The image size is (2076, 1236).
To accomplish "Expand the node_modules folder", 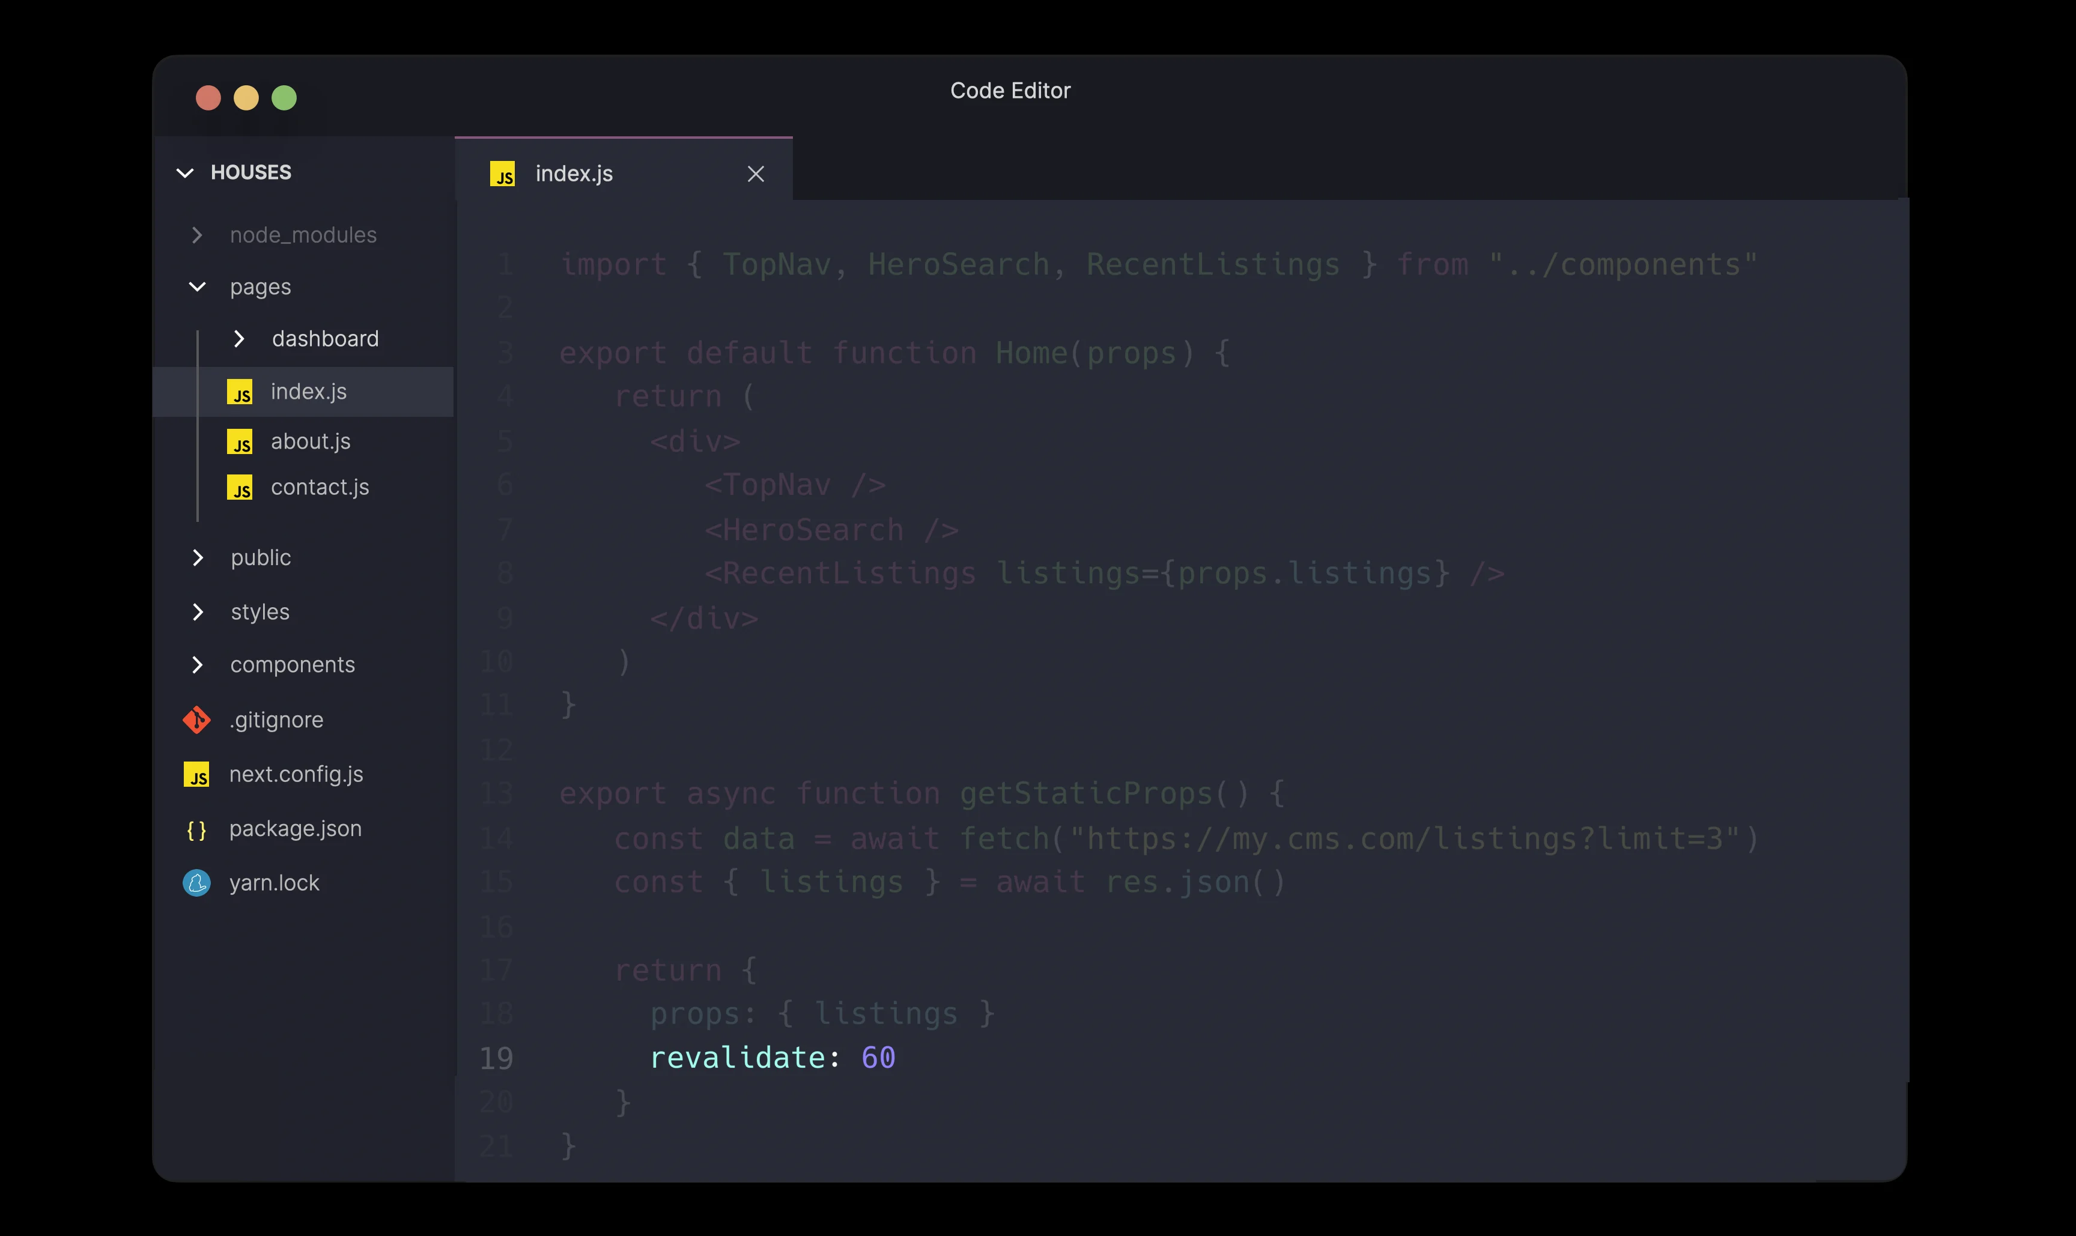I will pos(196,235).
